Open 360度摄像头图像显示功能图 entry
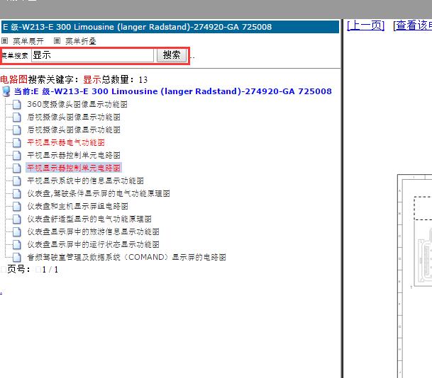Viewport: 432px width, 378px height. (x=77, y=105)
